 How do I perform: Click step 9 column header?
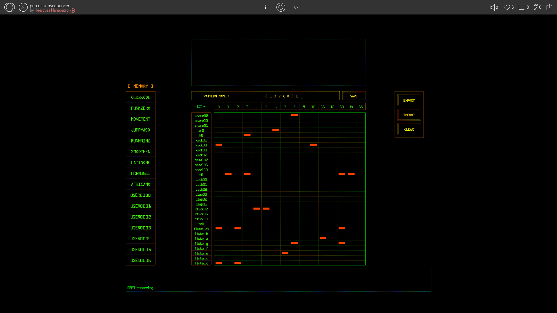(x=304, y=107)
